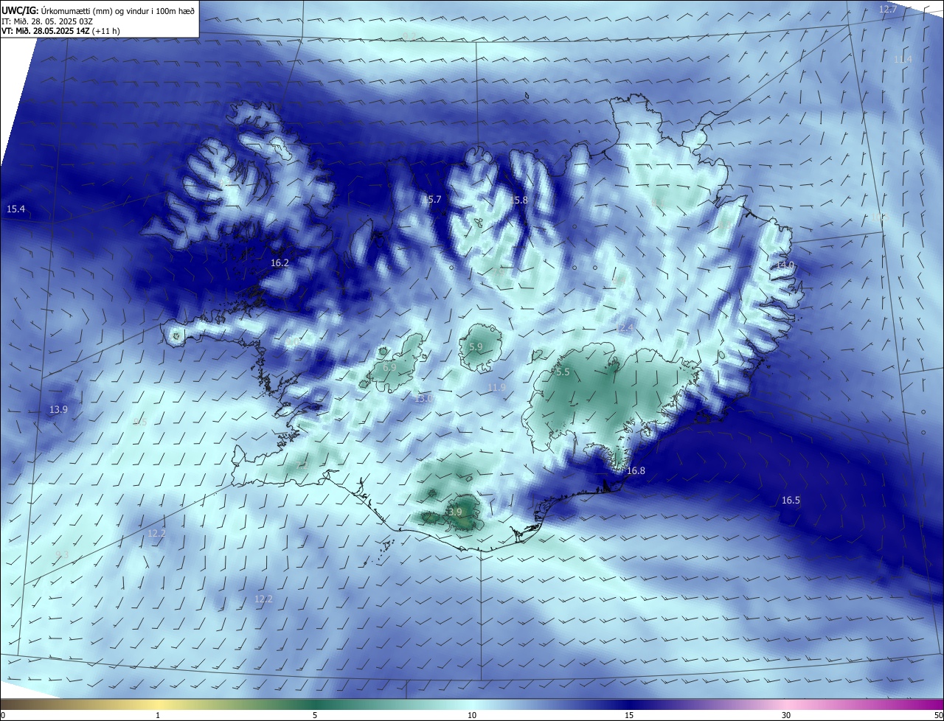Viewport: 944px width, 721px height.
Task: Click the 12.4 value label
Action: [x=625, y=327]
